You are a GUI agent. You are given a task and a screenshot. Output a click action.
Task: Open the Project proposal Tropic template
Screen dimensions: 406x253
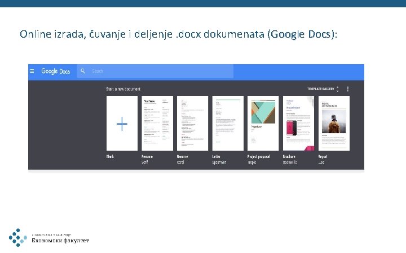coord(263,123)
